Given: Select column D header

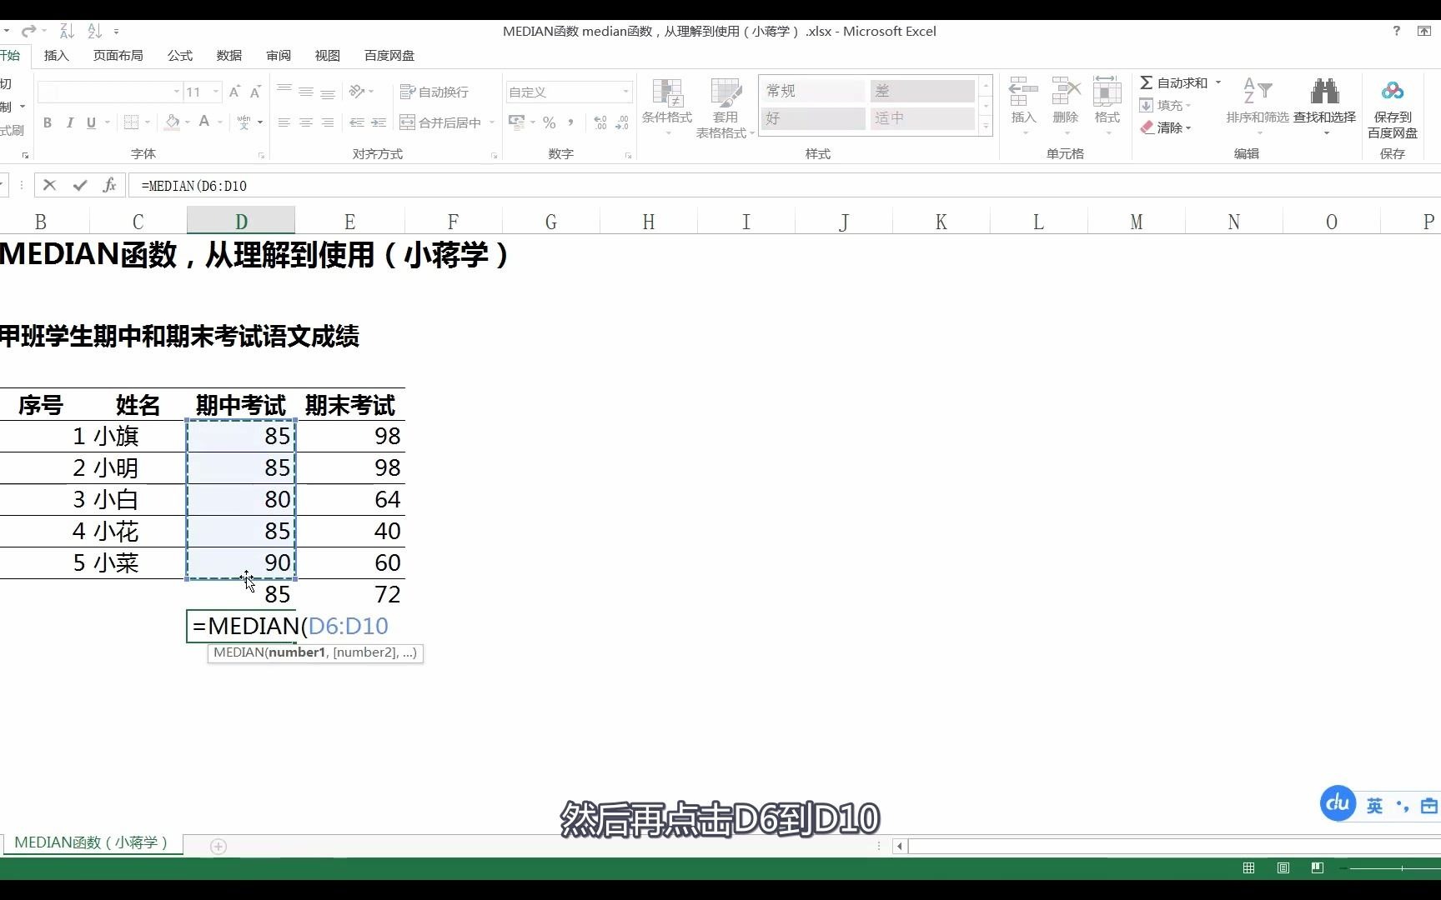Looking at the screenshot, I should [241, 221].
